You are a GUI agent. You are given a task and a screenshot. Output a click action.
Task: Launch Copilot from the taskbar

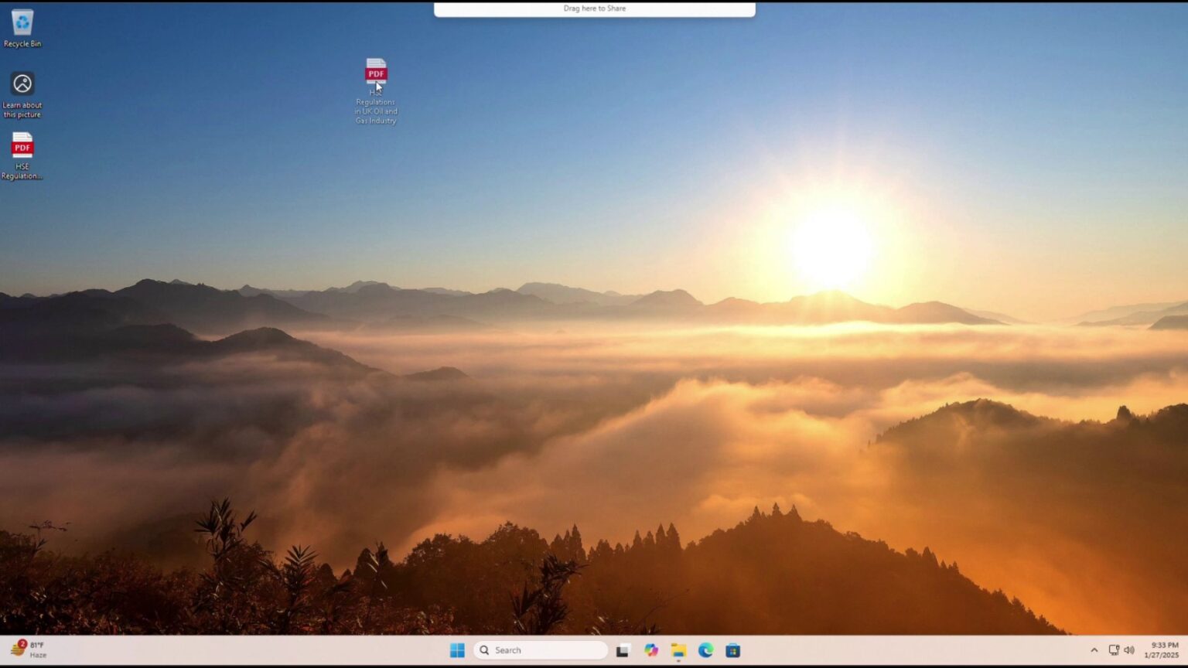[651, 650]
